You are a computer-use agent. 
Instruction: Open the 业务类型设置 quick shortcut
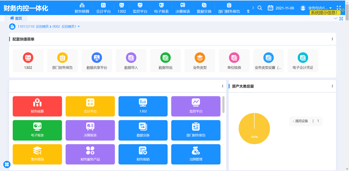[x=268, y=60]
